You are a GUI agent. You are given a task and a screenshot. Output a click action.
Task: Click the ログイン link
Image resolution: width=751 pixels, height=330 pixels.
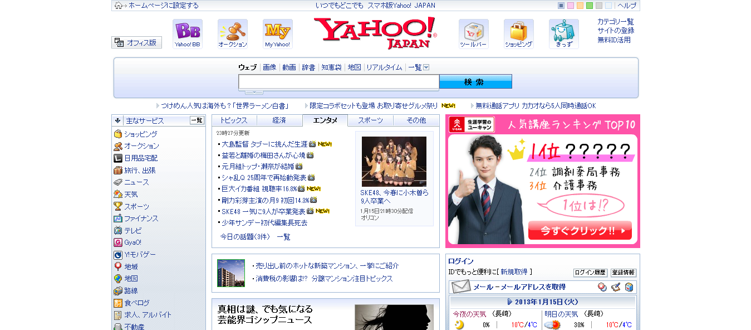tap(461, 261)
